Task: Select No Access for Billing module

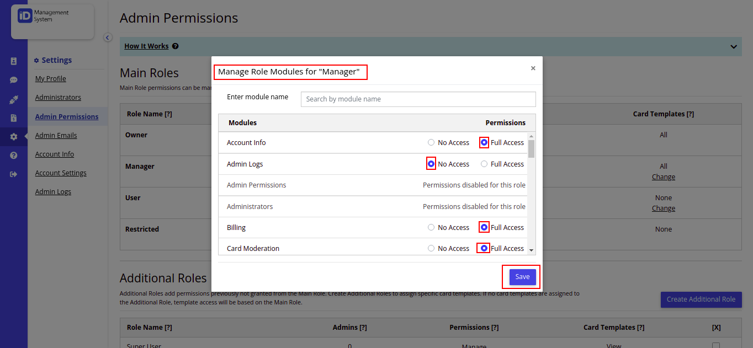Action: [431, 227]
